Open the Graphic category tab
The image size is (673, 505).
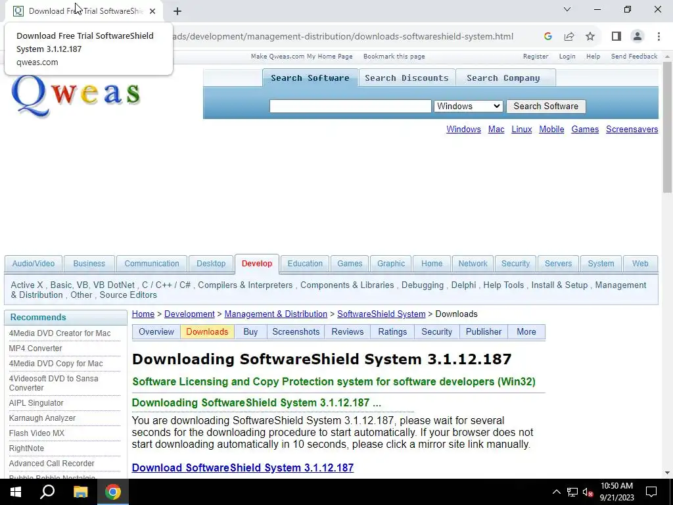point(391,264)
